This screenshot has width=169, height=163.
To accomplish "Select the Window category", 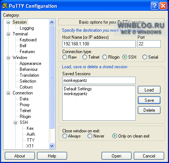I will coord(20,58).
